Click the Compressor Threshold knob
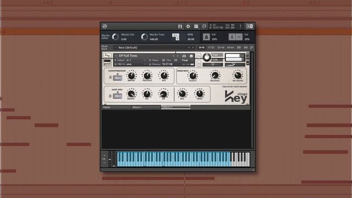 pos(147,76)
